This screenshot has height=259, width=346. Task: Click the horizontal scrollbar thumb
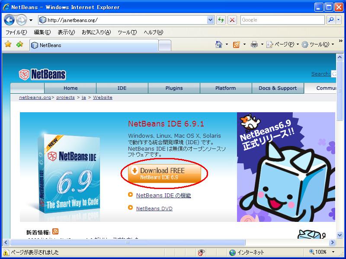pos(128,243)
